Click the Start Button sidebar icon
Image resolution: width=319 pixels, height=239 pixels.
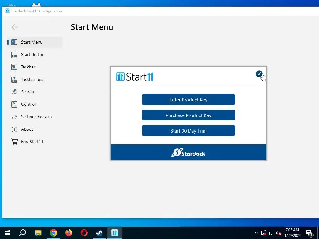pos(14,55)
